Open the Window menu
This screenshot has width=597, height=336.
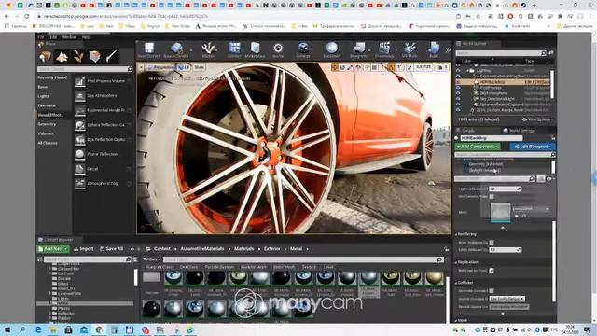click(69, 37)
